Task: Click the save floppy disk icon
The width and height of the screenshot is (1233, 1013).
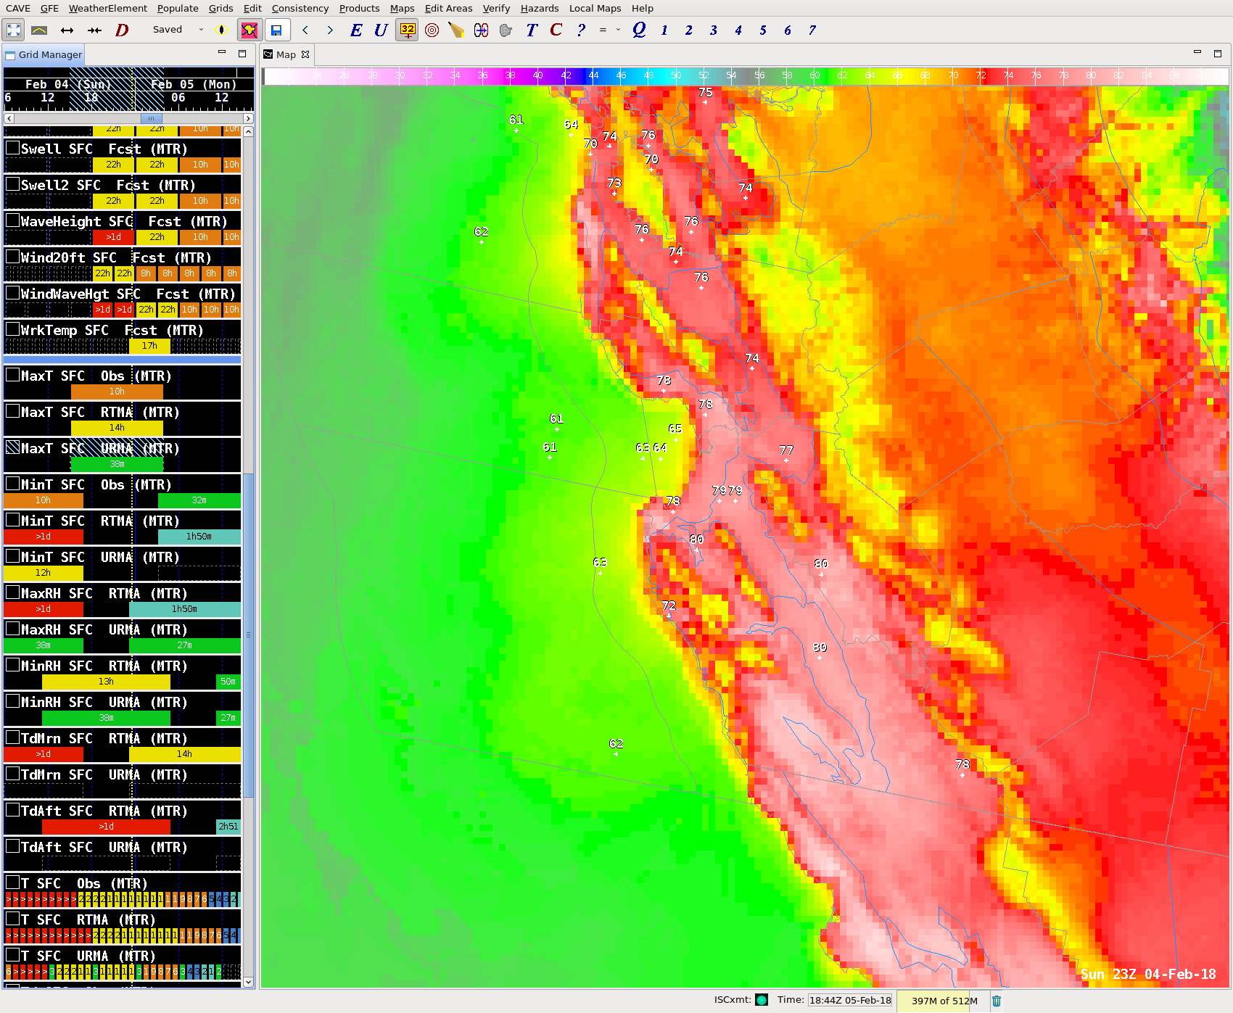Action: pyautogui.click(x=276, y=30)
